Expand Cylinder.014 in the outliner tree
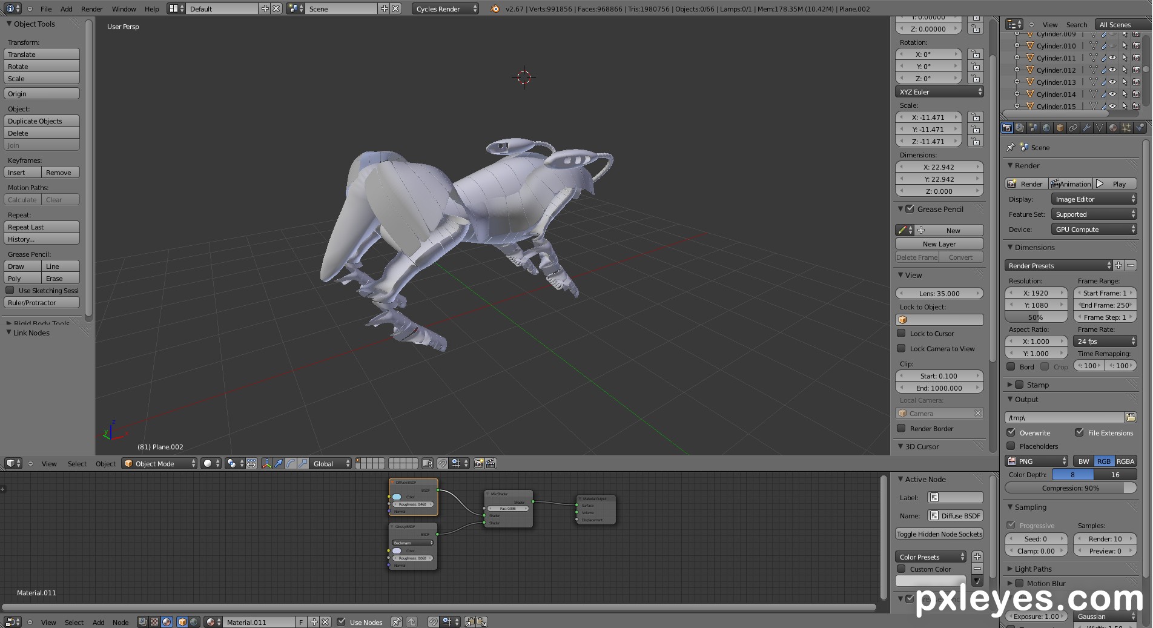Screen dimensions: 1153x628 (x=1017, y=94)
